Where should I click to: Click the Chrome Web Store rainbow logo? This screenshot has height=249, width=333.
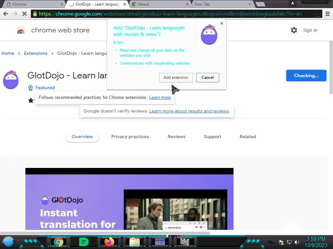pyautogui.click(x=21, y=30)
